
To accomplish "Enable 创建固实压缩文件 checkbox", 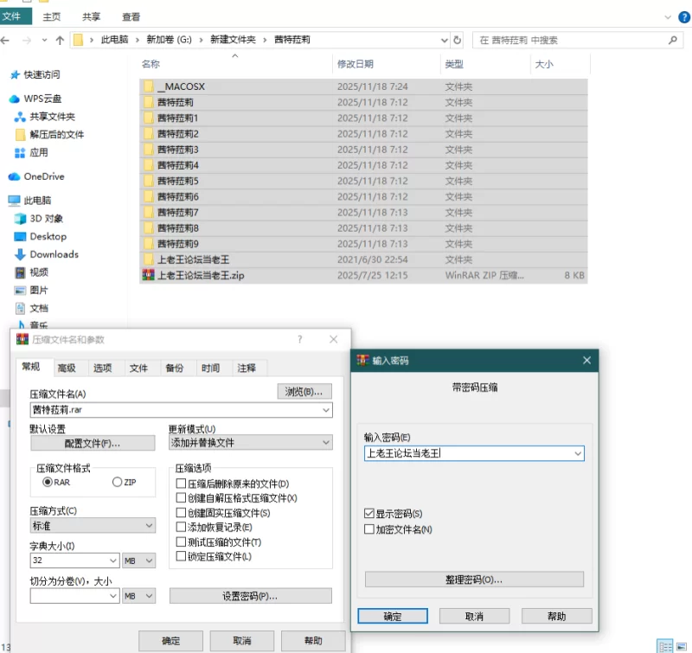I will [x=181, y=513].
